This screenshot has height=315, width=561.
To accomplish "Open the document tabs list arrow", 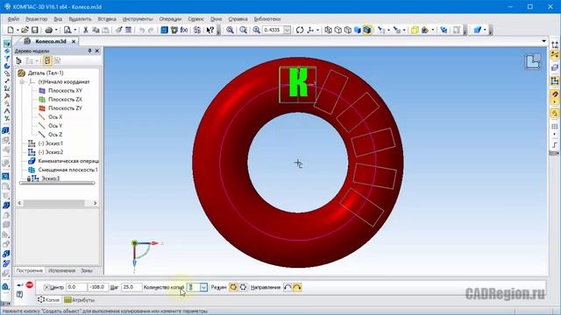I will 543,41.
